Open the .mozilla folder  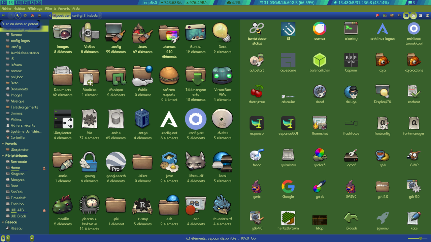(63, 210)
